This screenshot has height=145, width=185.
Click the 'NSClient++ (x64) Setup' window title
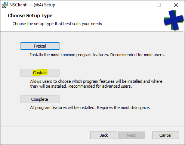coord(32,5)
